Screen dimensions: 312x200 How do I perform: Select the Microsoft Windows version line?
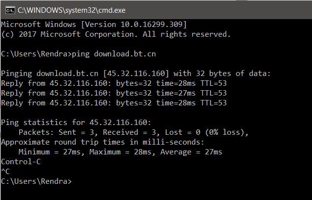[x=94, y=24]
